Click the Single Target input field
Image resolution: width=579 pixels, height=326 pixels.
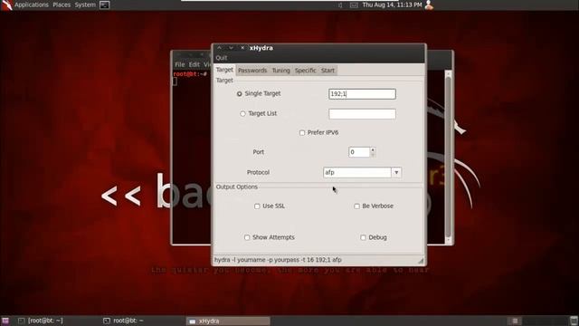(362, 94)
